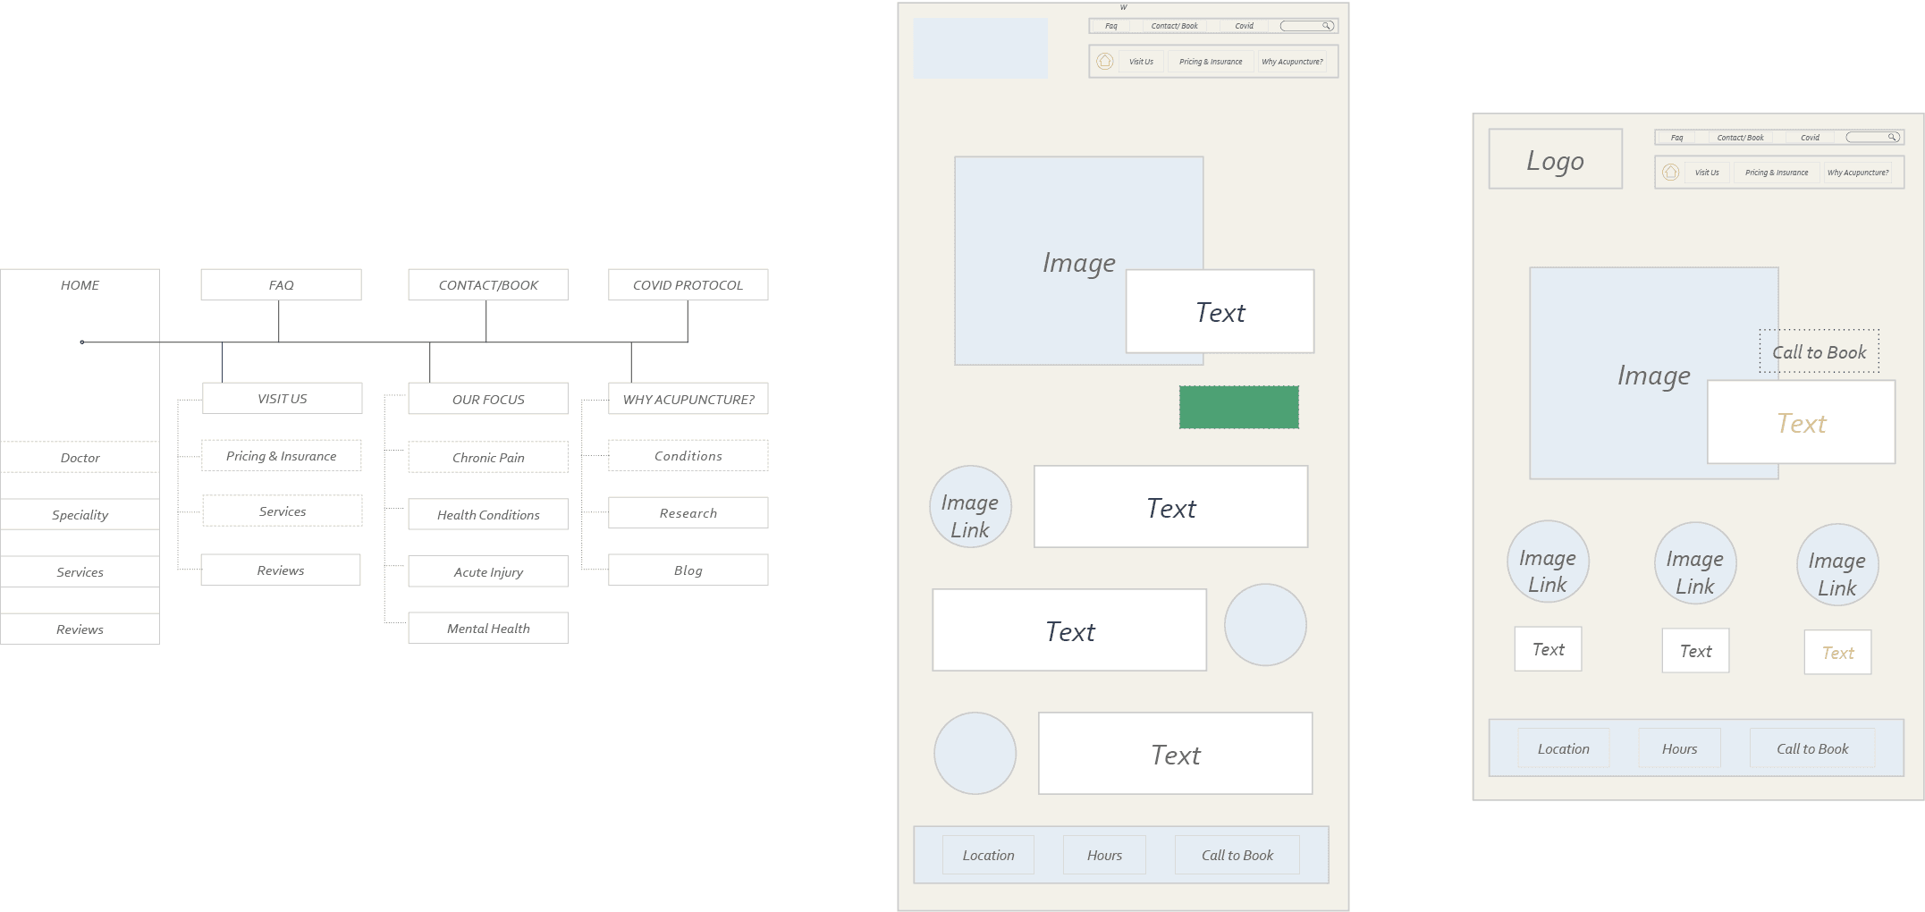Screen dimensions: 1925x912
Task: Click the Health Conditions box
Action: click(488, 514)
